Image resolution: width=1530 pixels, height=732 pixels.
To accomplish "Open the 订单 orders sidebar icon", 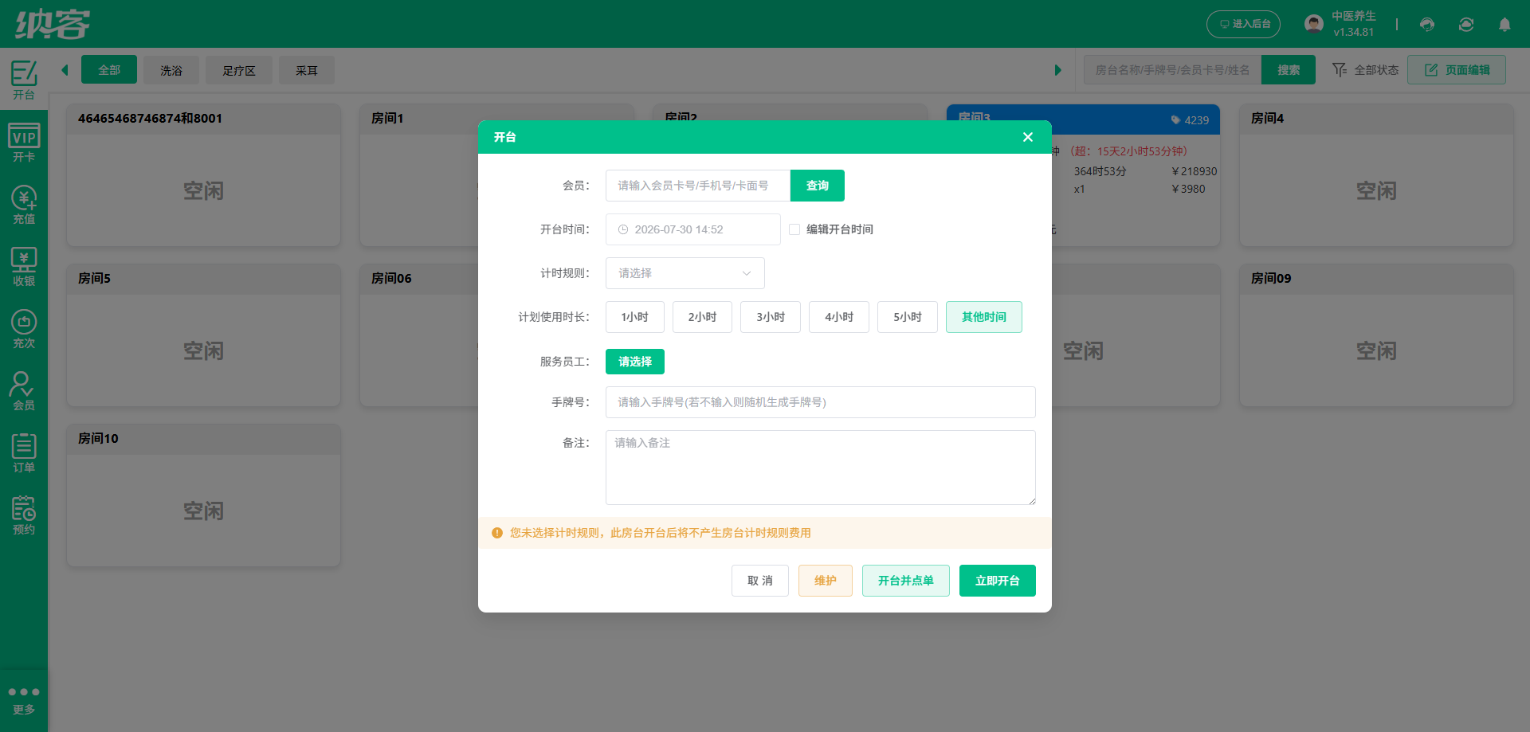I will click(24, 453).
